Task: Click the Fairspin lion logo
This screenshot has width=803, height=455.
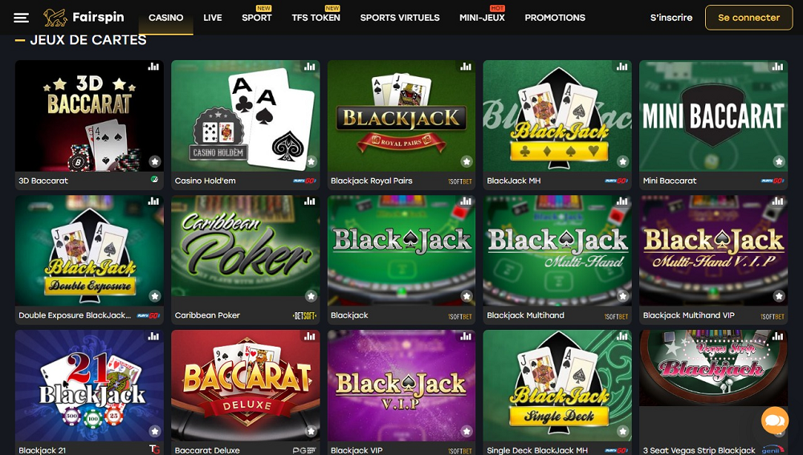Action: [x=55, y=18]
